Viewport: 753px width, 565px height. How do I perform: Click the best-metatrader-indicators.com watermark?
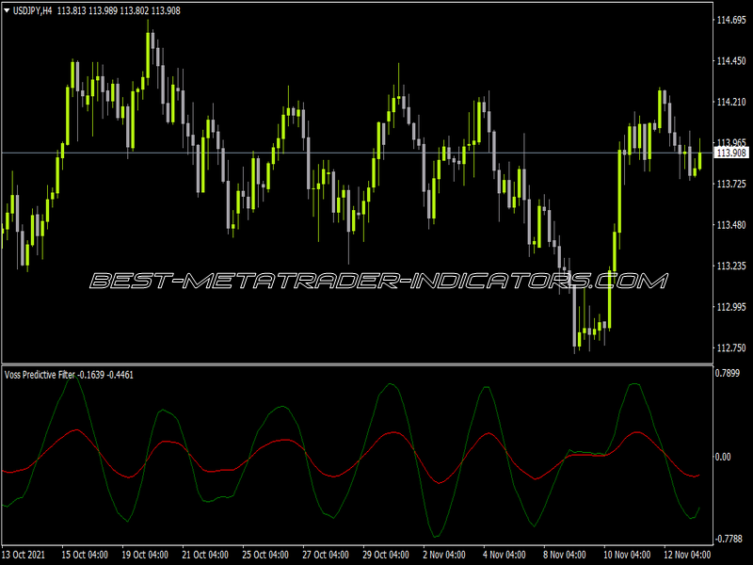(x=378, y=281)
